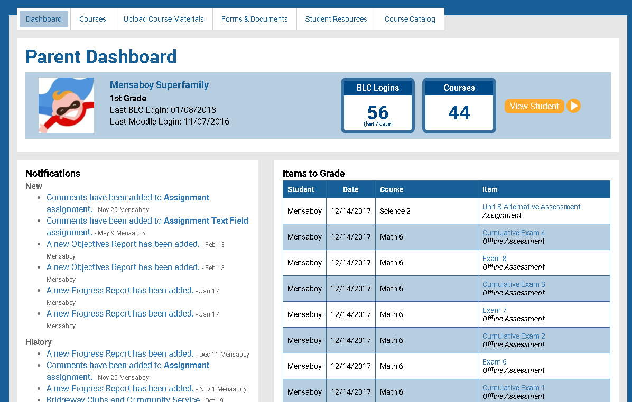Viewport: 632px width, 402px height.
Task: Open the Upload Course Materials tab
Action: [163, 18]
